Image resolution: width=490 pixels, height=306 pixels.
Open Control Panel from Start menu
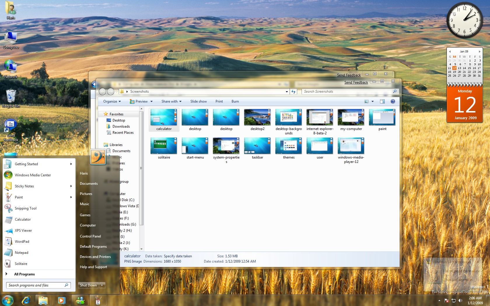pyautogui.click(x=90, y=236)
